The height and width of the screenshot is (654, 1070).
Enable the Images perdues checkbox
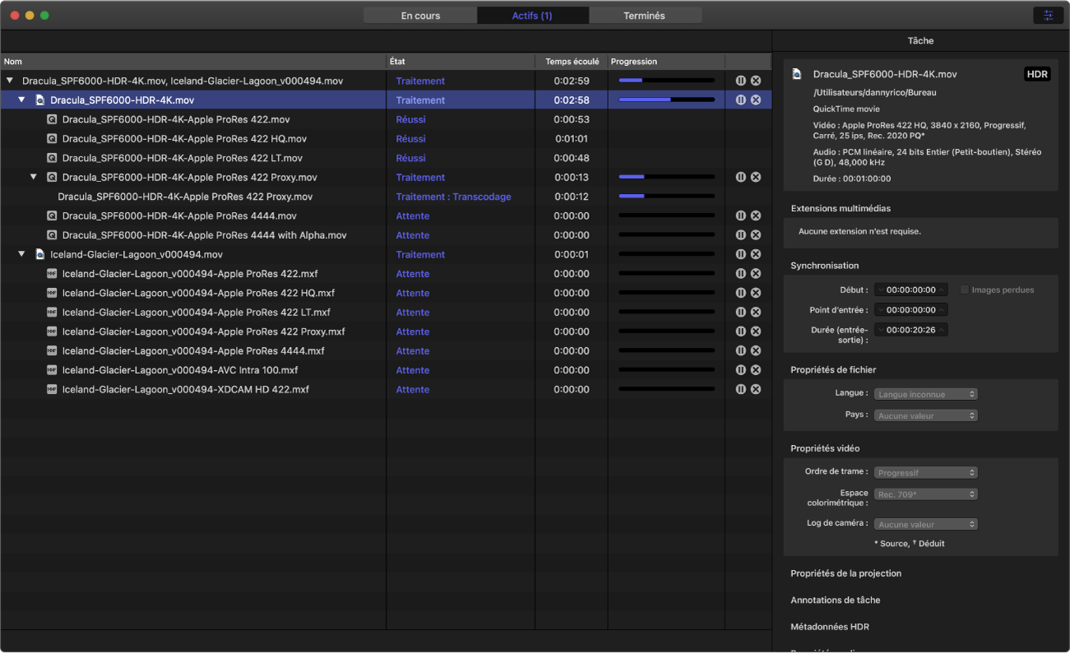click(x=965, y=290)
